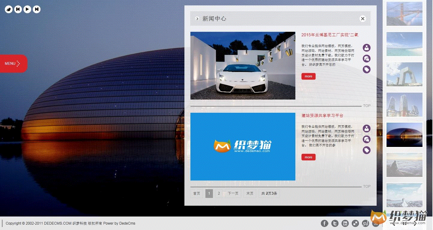Screen dimensions: 433x230
Task: Click the 建站资源 article description paragraph
Action: [328, 136]
